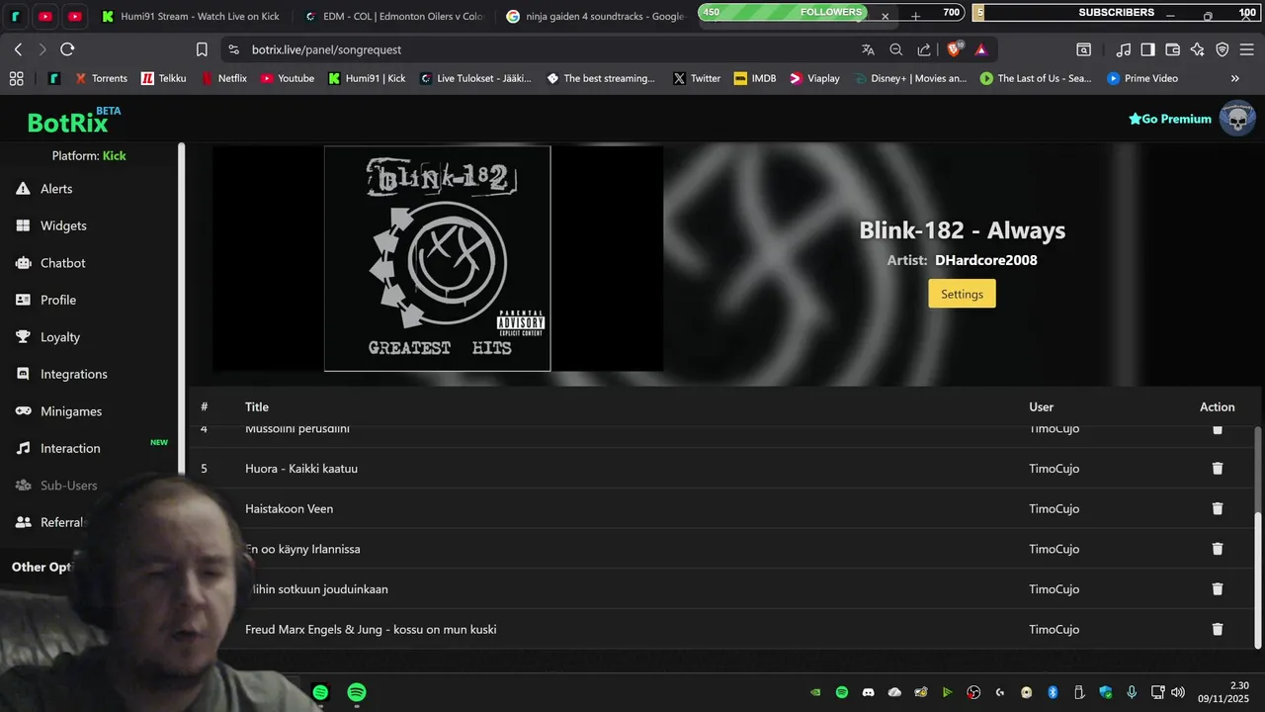Click the Interaction music note icon
This screenshot has width=1265, height=712.
23,448
